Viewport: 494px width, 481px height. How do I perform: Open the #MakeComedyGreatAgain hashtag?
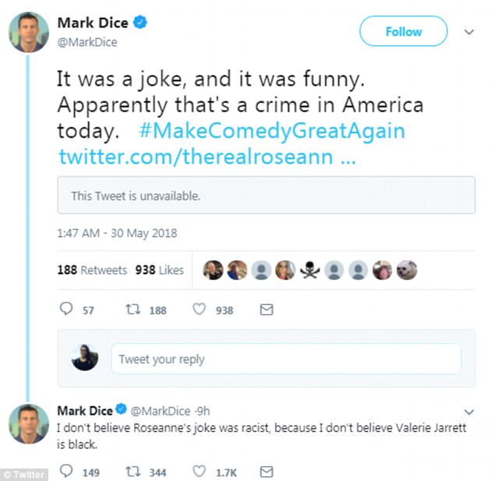pyautogui.click(x=272, y=129)
